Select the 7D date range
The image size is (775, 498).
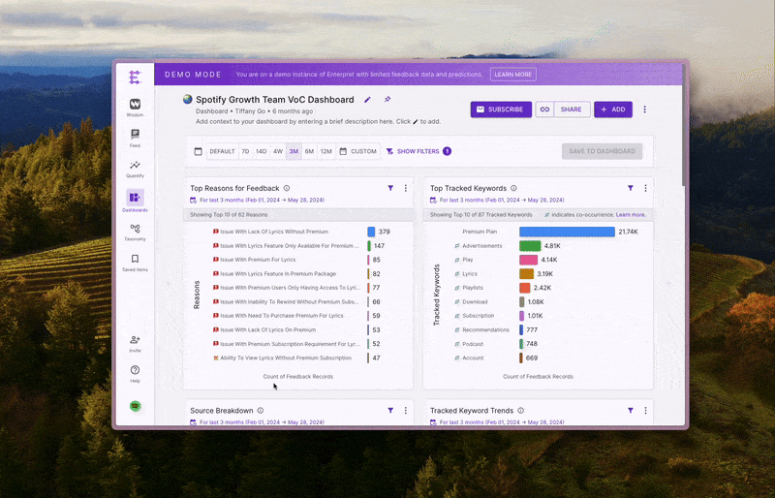[245, 151]
